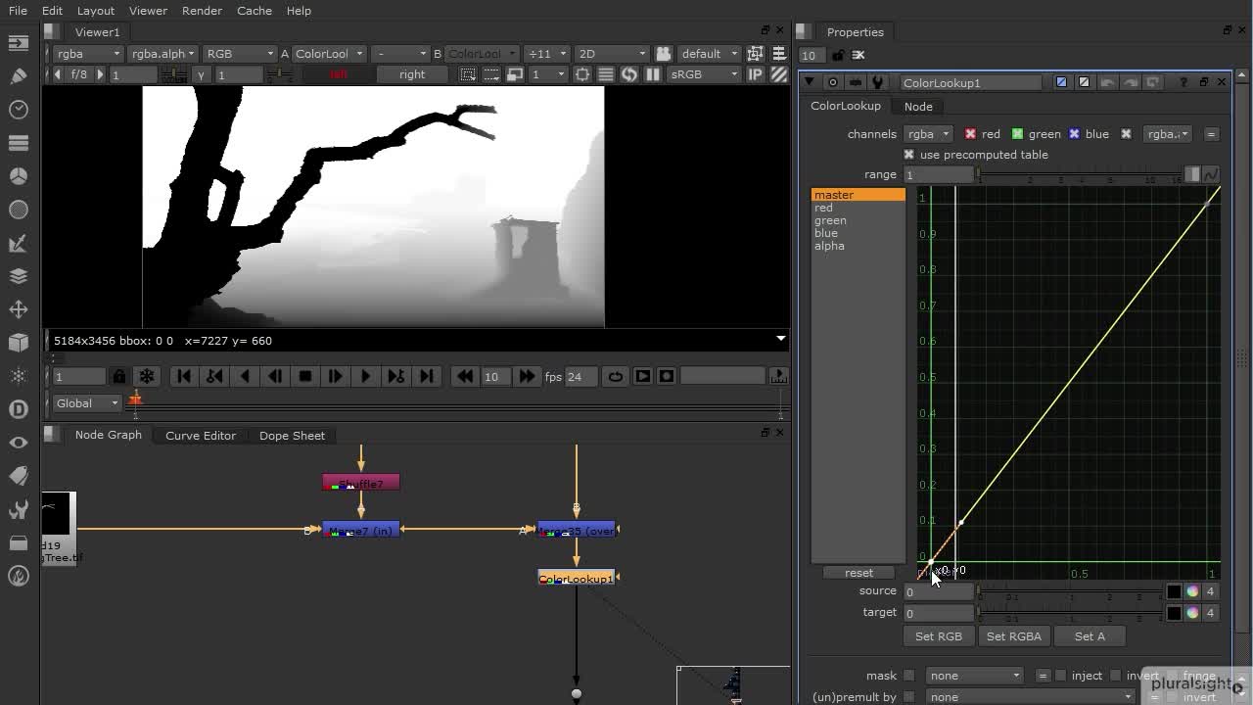Open the mask none dropdown
Screen dimensions: 1253x705
[974, 676]
